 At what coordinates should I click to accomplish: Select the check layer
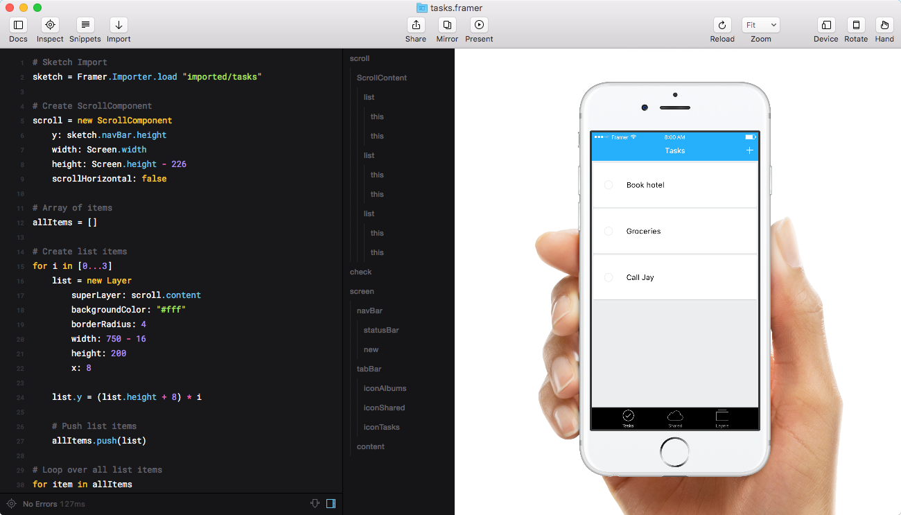coord(360,272)
